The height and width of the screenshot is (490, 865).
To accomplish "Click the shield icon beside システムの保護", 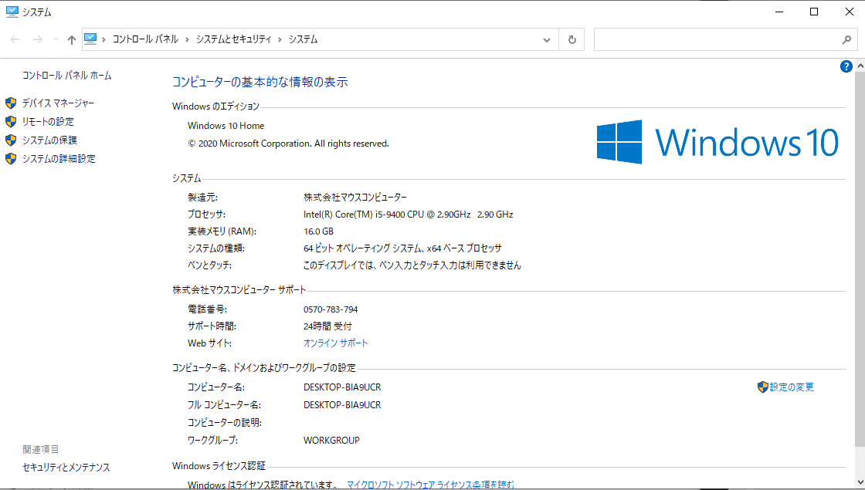I will coord(11,140).
